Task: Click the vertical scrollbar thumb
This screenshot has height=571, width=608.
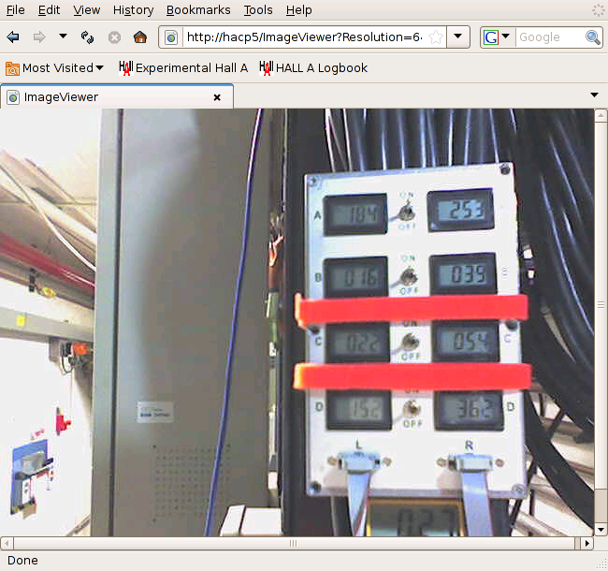Action: point(601,305)
